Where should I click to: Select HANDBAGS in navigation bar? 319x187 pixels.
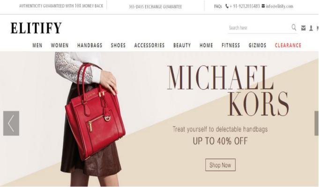pos(90,45)
